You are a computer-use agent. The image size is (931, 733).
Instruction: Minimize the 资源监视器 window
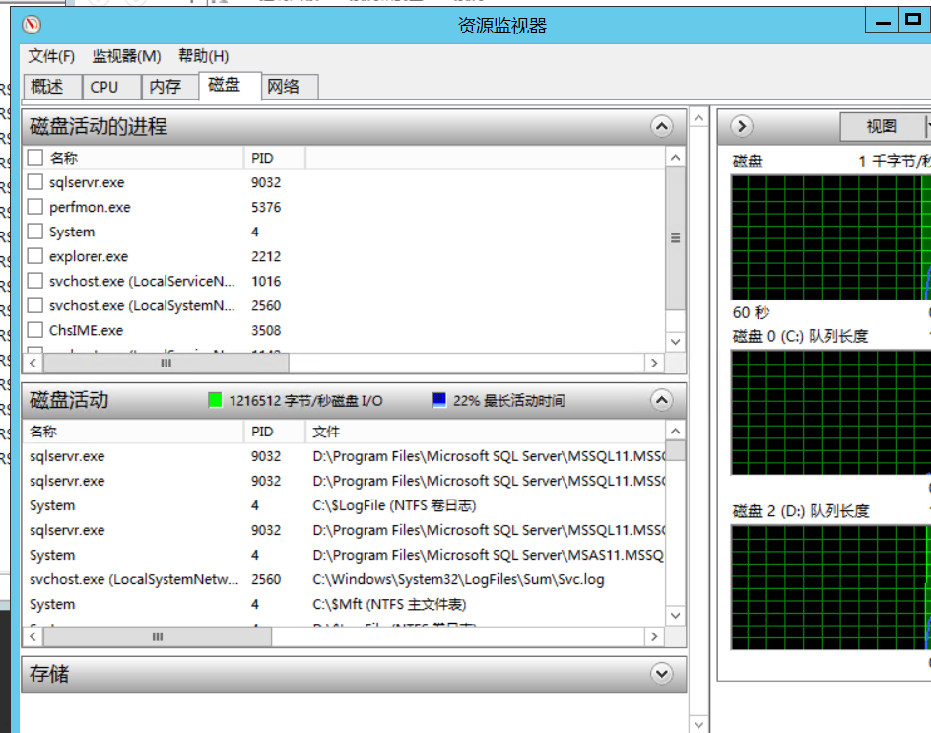coord(883,21)
